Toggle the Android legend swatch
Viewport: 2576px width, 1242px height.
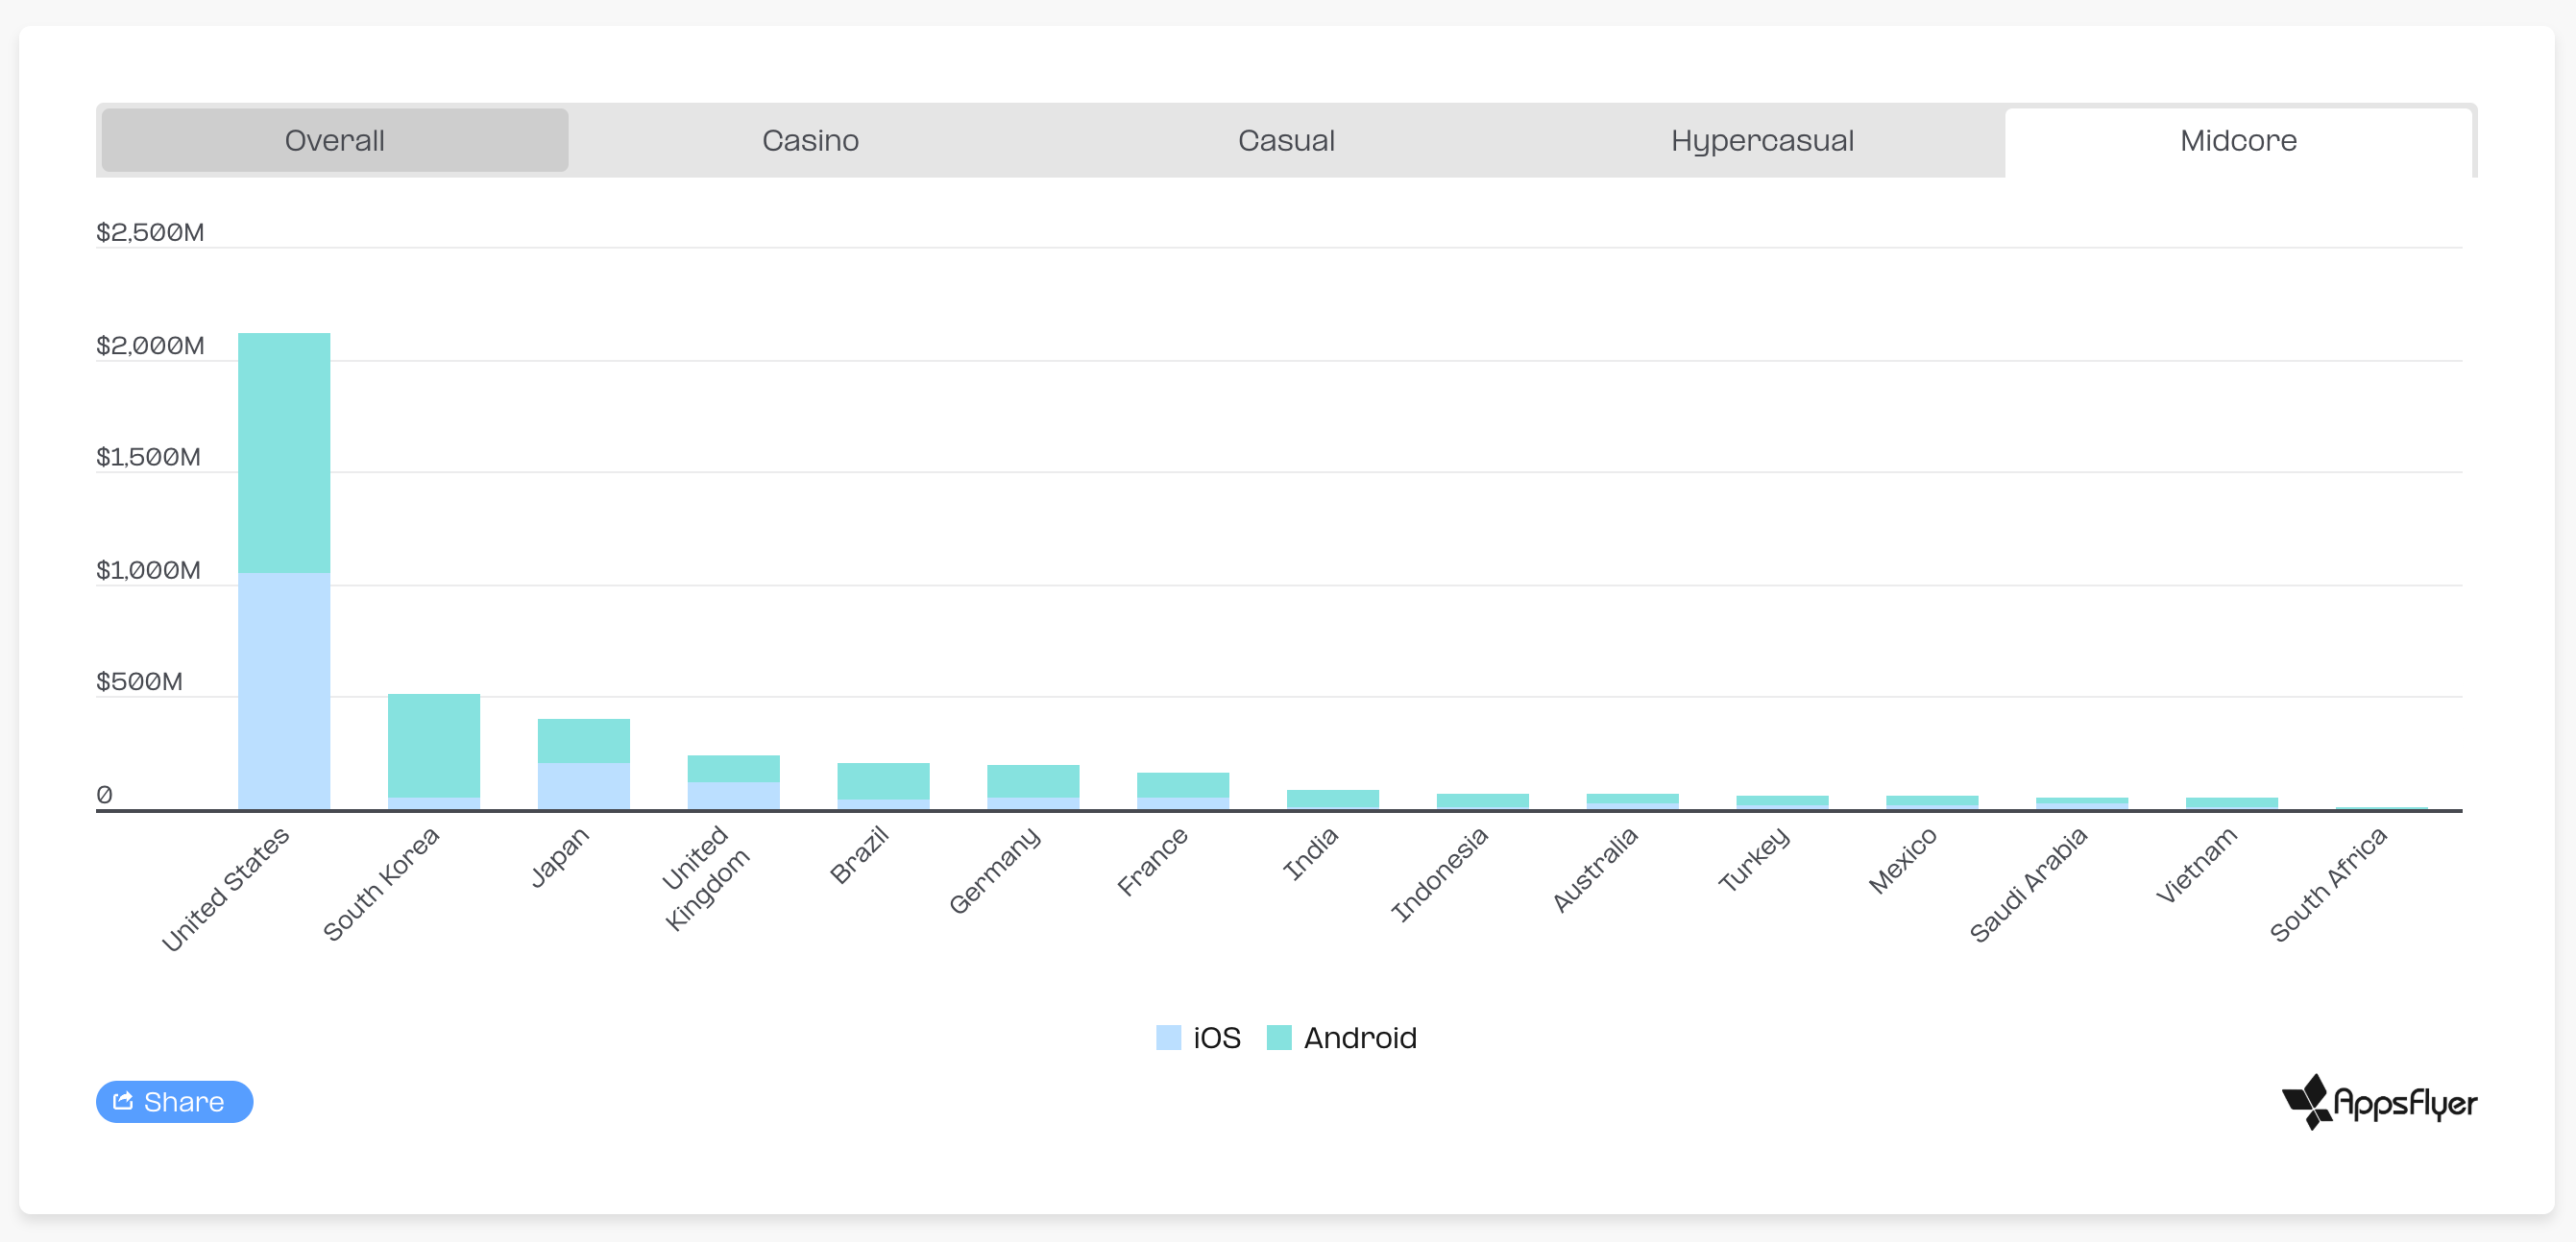pyautogui.click(x=1279, y=1038)
